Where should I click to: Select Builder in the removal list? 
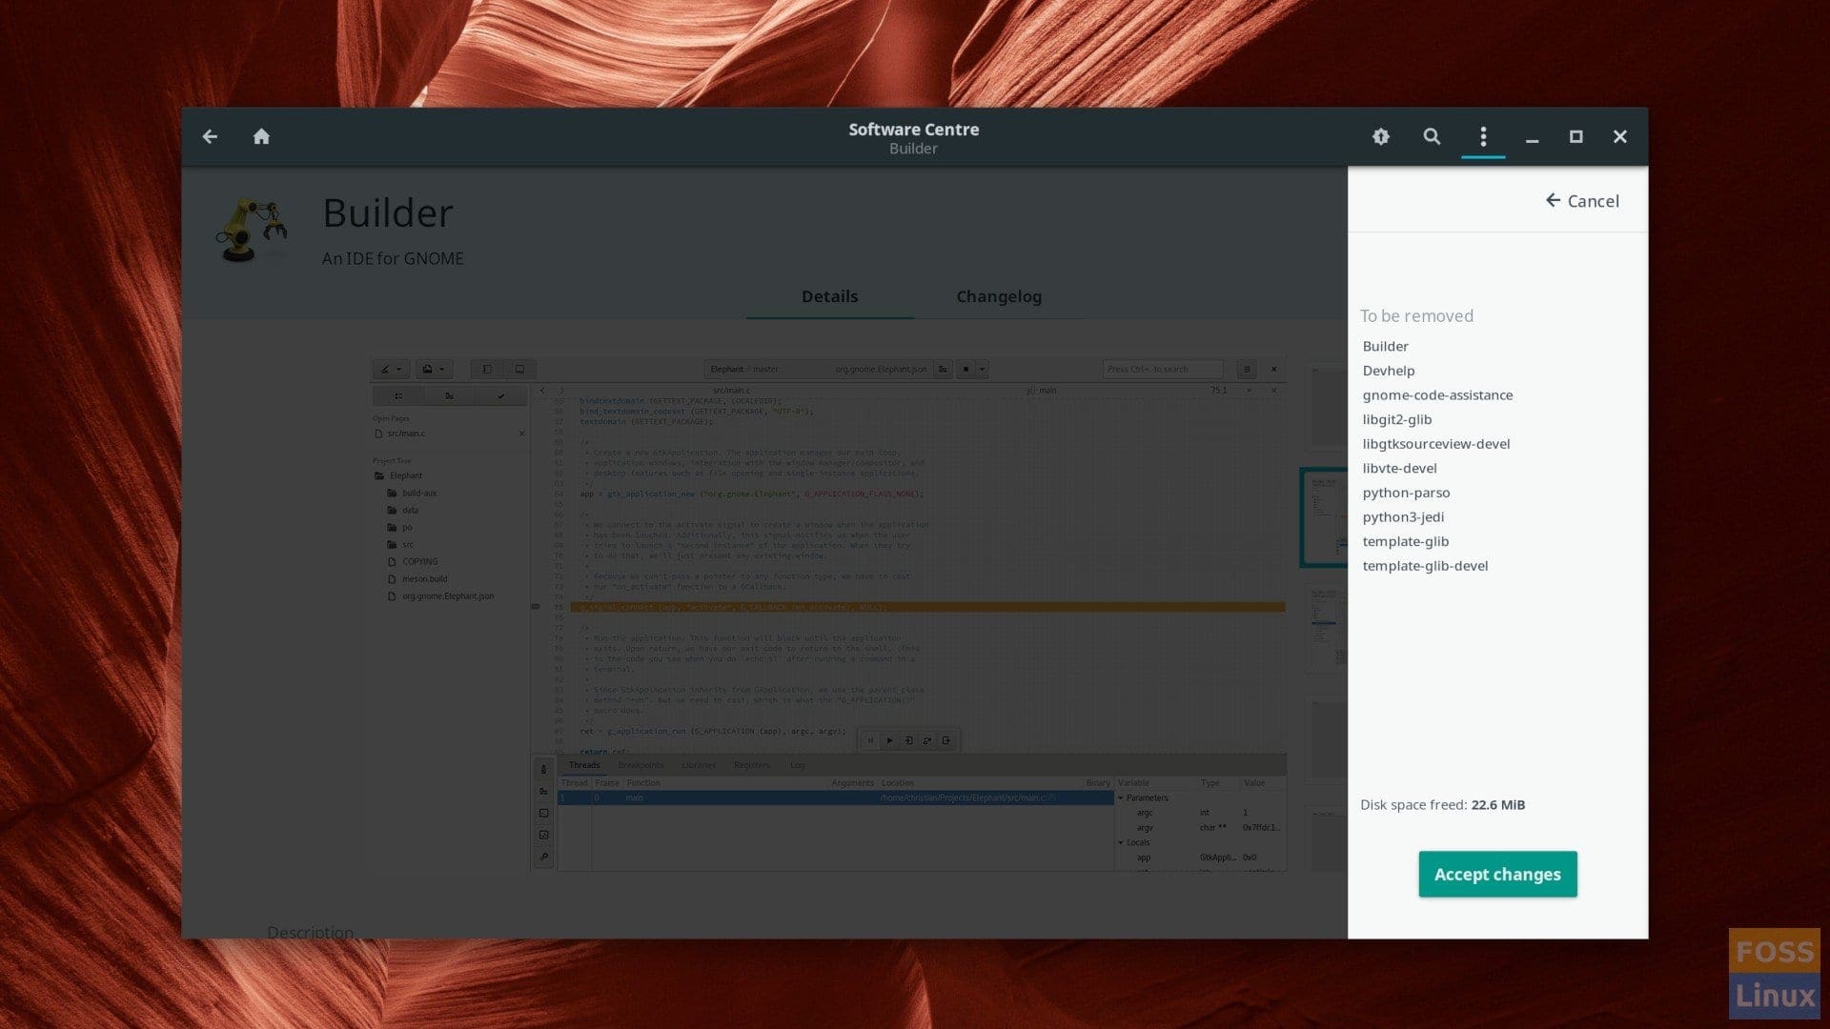click(x=1385, y=346)
